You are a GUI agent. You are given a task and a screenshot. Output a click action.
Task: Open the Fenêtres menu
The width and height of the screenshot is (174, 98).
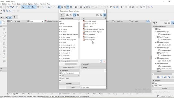click(x=43, y=4)
